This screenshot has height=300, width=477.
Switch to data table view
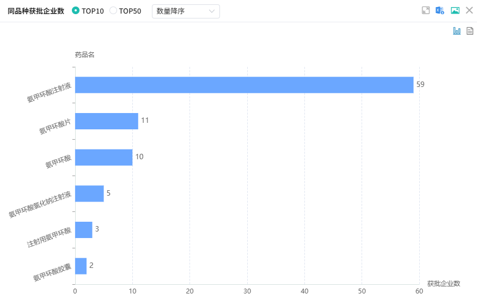(470, 31)
